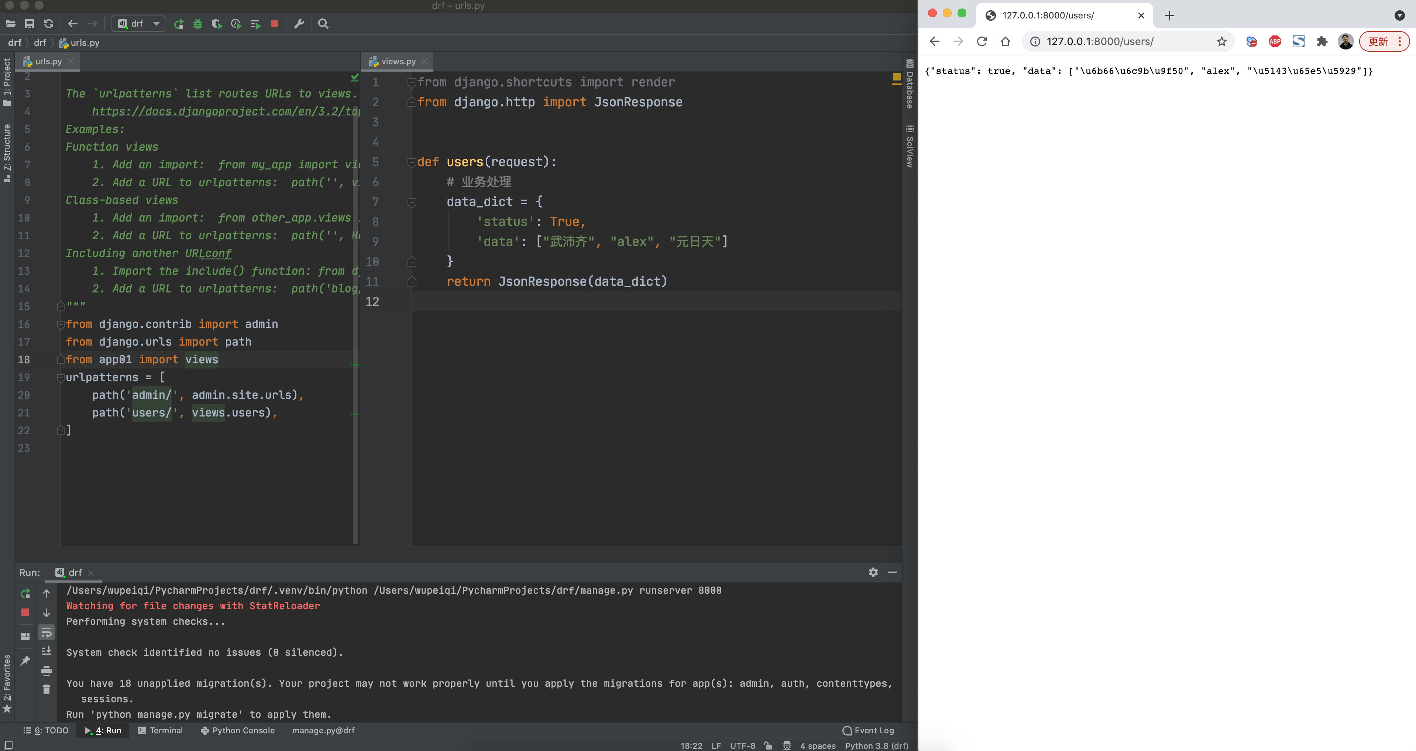1416x751 pixels.
Task: Switch to the views.py editor tab
Action: coord(398,62)
